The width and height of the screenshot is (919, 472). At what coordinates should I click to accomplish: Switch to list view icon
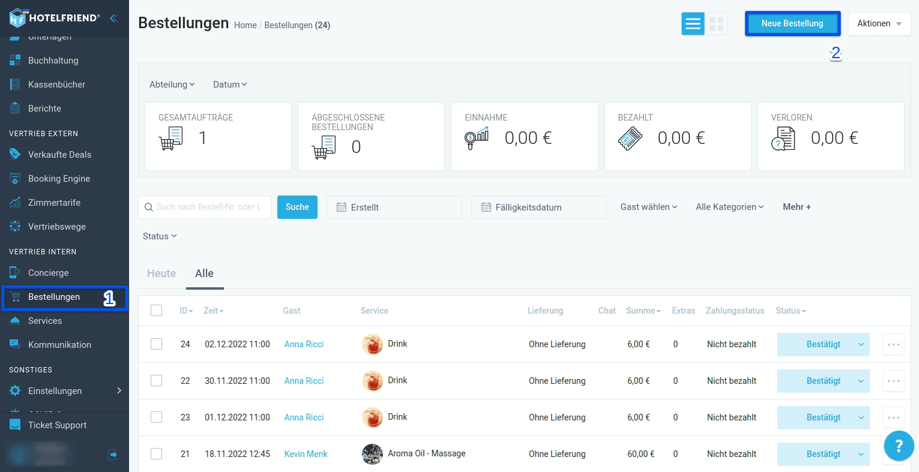click(x=693, y=24)
